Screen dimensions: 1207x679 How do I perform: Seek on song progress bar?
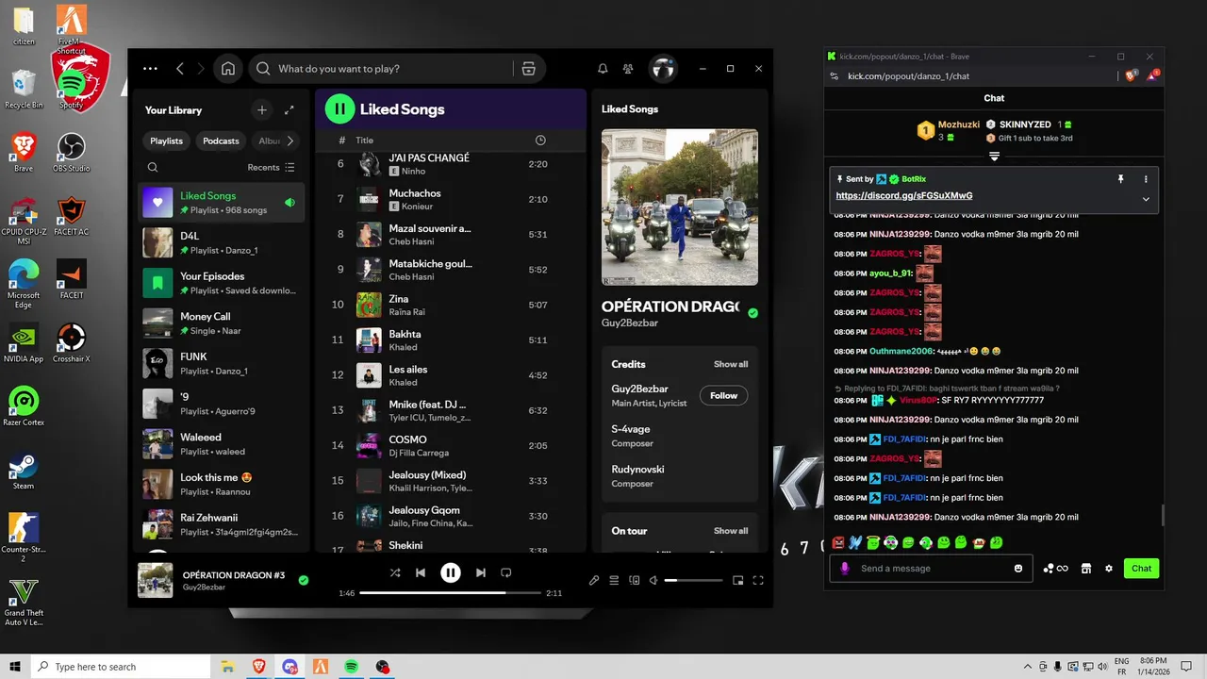(x=451, y=593)
